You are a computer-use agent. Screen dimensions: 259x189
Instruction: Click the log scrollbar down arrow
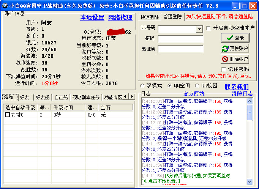(x=250, y=181)
